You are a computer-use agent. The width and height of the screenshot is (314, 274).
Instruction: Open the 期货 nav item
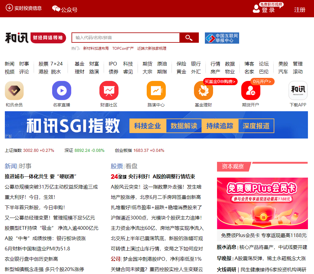click(147, 64)
